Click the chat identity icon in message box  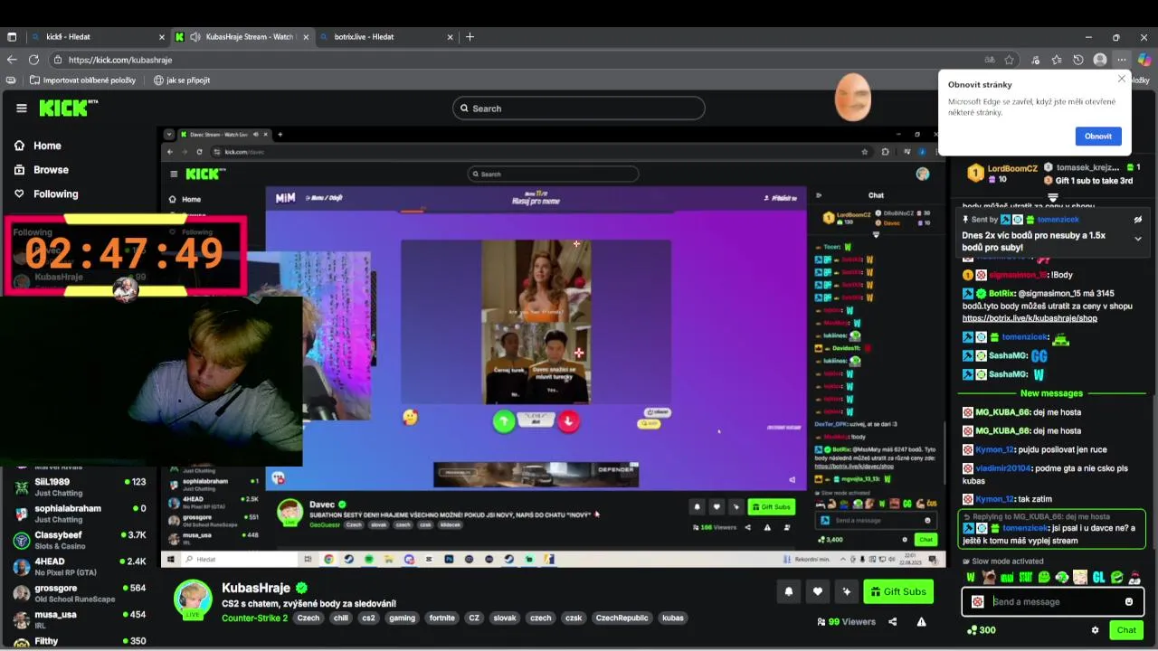coord(977,601)
